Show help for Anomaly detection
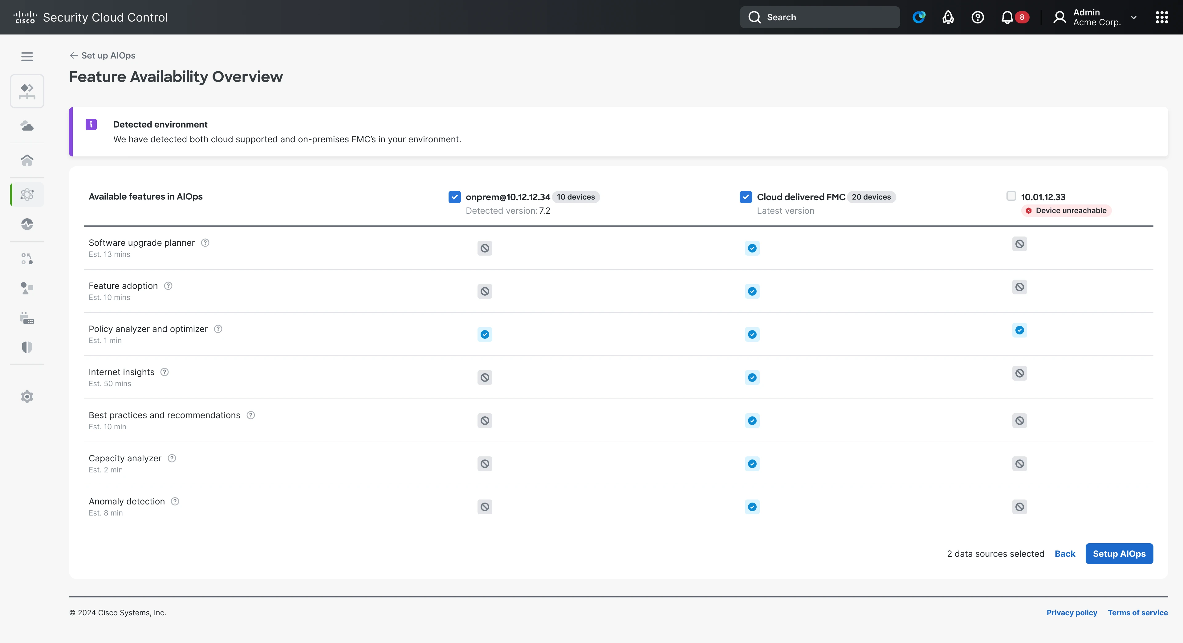Image resolution: width=1183 pixels, height=643 pixels. (x=175, y=502)
